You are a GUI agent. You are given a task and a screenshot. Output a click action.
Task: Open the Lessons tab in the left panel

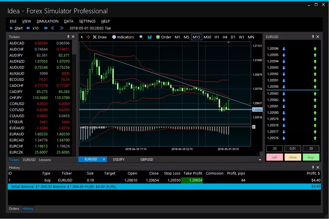[45, 160]
